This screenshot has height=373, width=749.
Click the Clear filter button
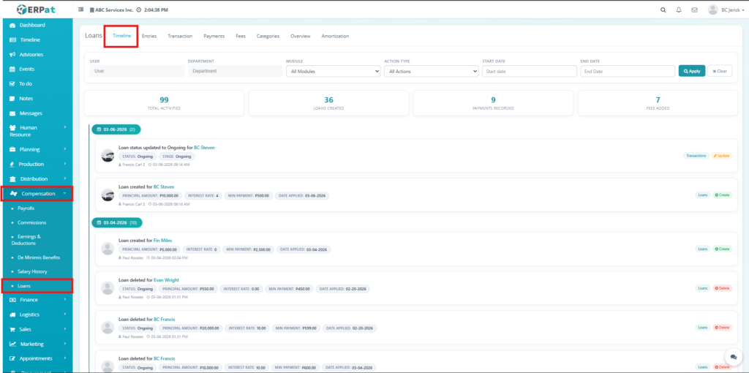click(x=719, y=71)
